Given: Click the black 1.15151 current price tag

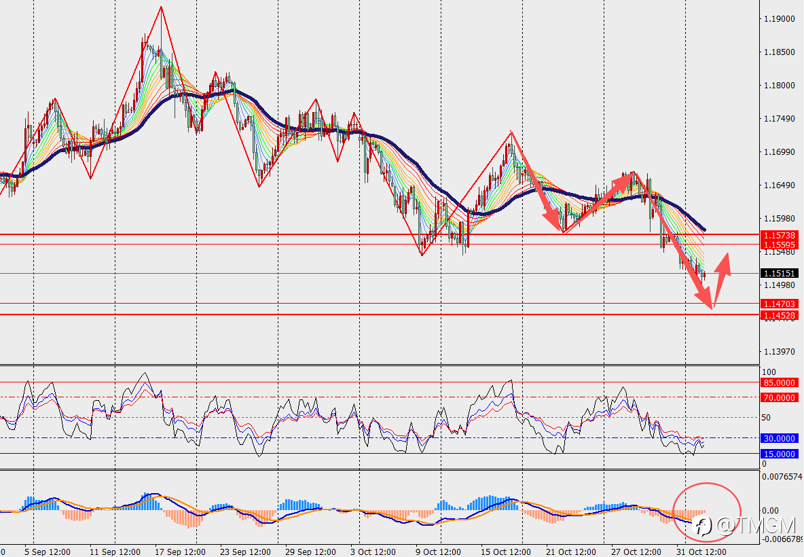Looking at the screenshot, I should pyautogui.click(x=780, y=273).
